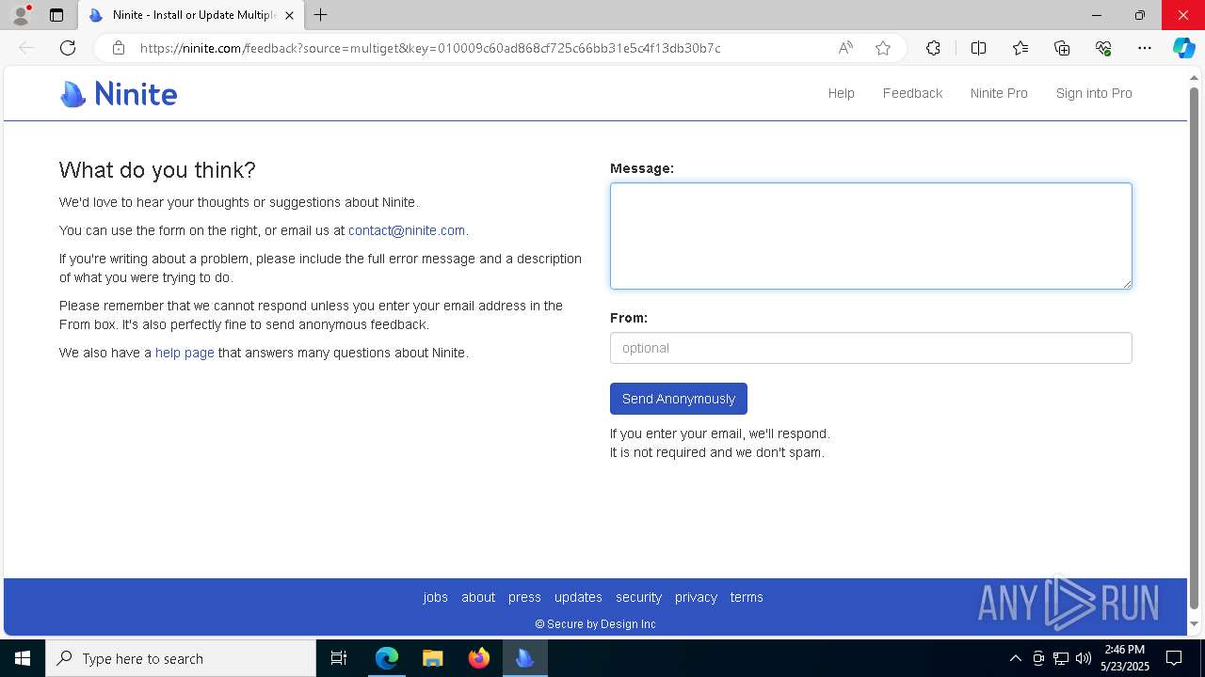Add this page to favorites

(883, 48)
